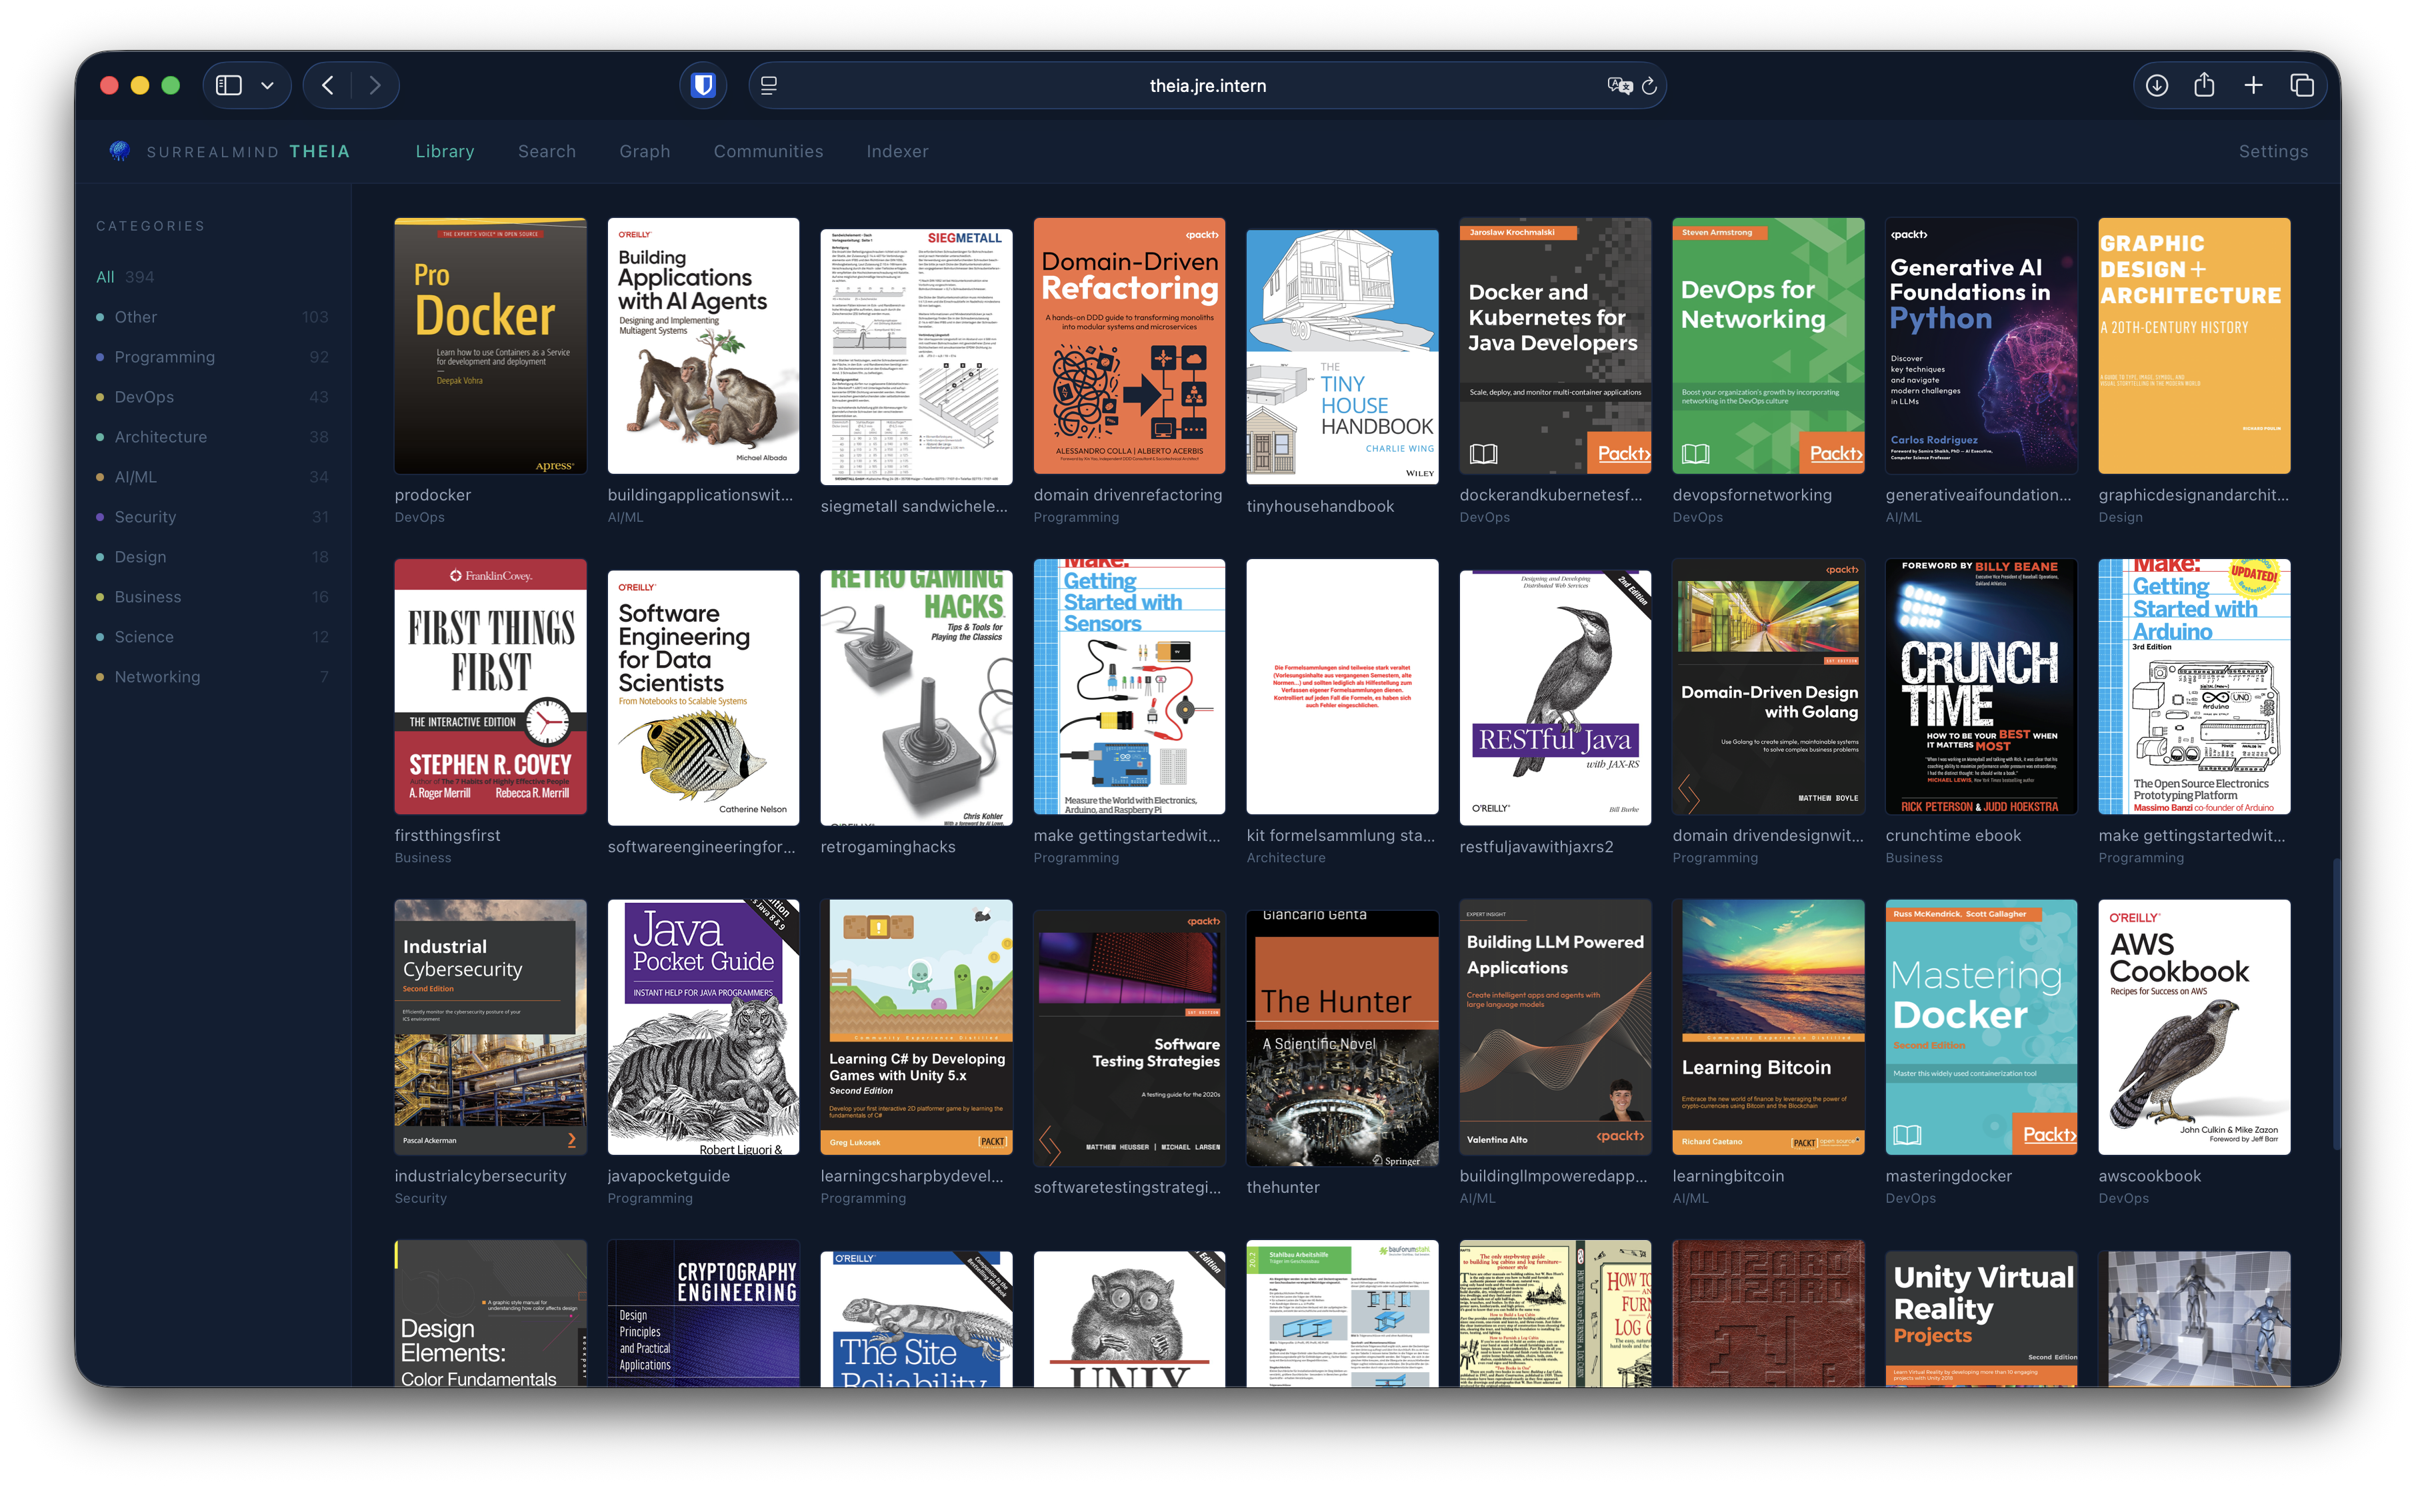
Task: Click the theia.jre.intern address field
Action: [1207, 85]
